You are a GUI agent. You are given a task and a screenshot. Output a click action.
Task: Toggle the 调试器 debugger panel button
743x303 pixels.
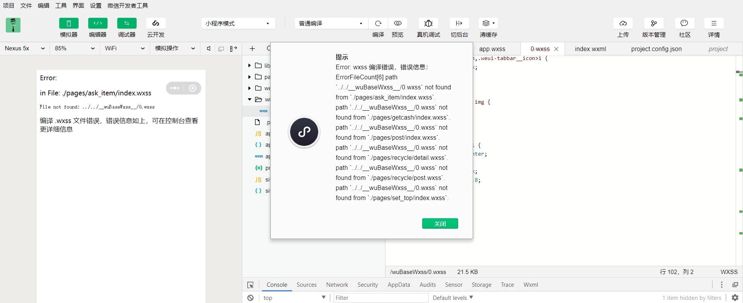pos(127,24)
